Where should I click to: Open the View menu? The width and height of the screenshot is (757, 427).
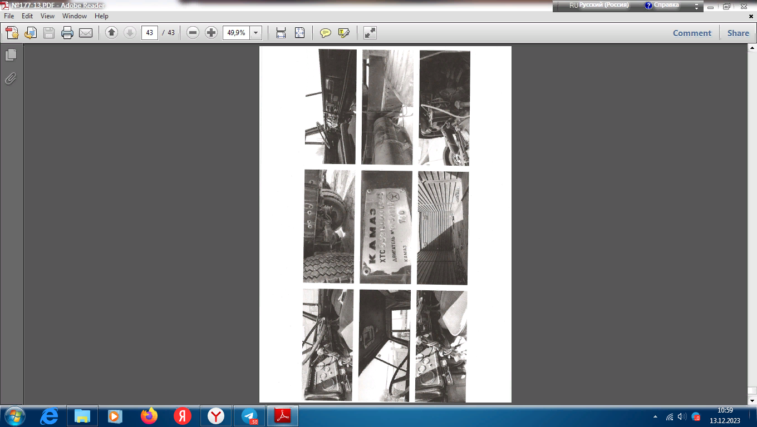[x=48, y=16]
